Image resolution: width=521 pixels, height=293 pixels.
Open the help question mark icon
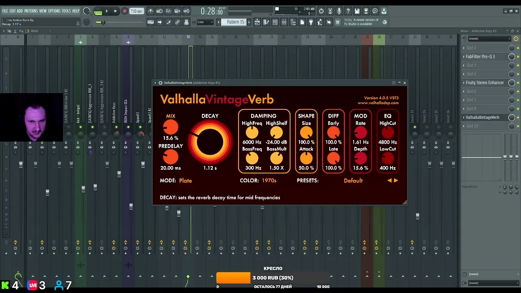coord(348,11)
